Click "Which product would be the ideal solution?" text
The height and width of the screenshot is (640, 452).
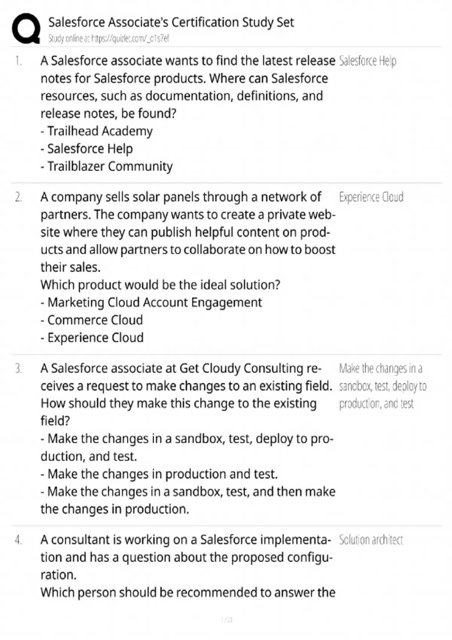coord(160,285)
